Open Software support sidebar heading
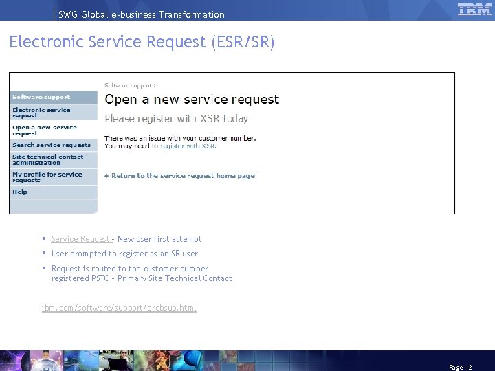This screenshot has width=495, height=371. click(54, 97)
